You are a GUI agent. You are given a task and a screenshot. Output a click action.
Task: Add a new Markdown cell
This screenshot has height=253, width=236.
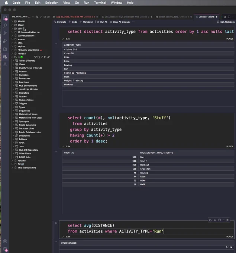pyautogui.click(x=86, y=22)
